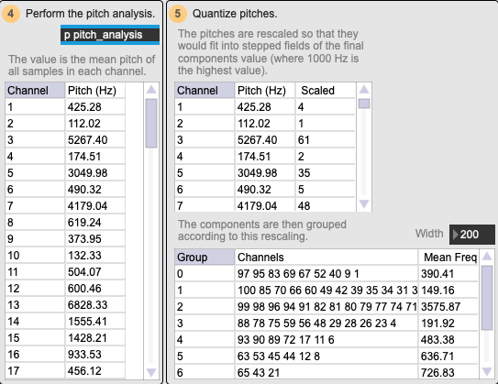Click the Width number box triangle
This screenshot has width=498, height=384.
point(456,235)
